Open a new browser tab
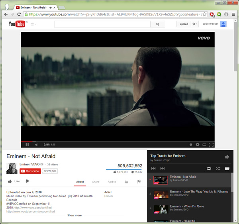Image resolution: width=239 pixels, height=224 pixels. (62, 8)
